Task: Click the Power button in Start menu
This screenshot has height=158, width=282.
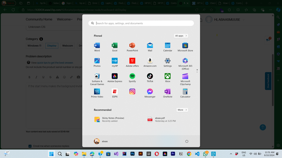Action: (187, 141)
